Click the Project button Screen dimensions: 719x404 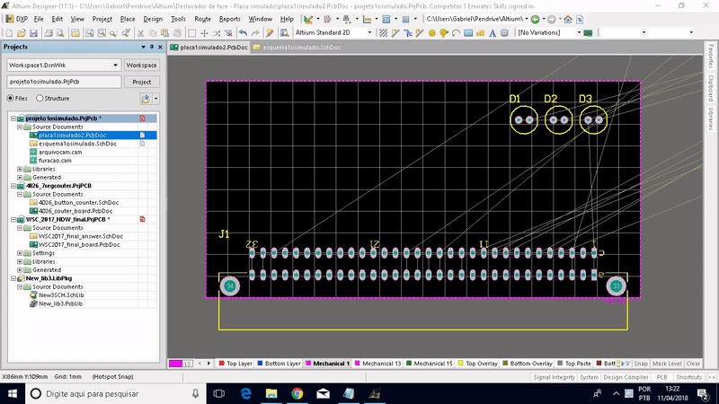click(x=141, y=82)
